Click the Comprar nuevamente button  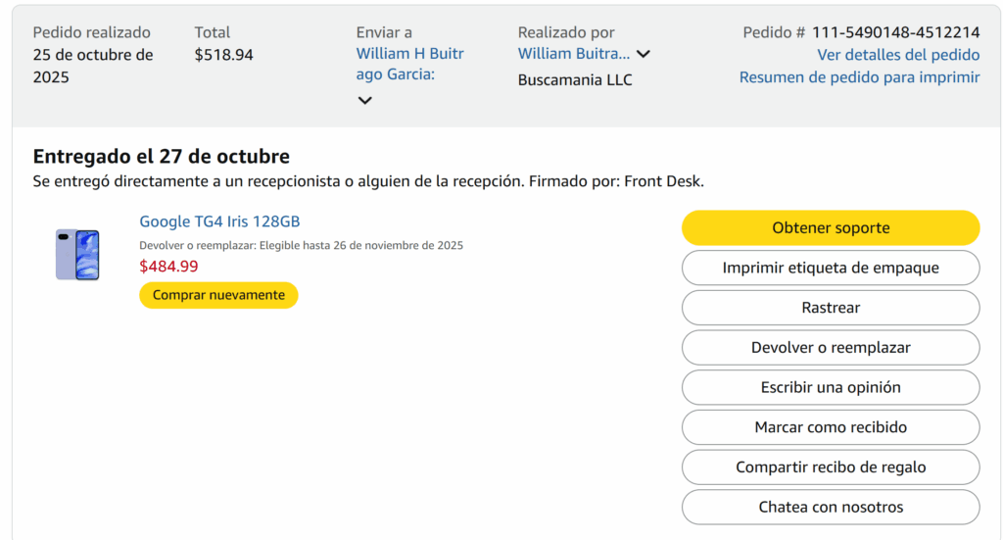tap(218, 295)
